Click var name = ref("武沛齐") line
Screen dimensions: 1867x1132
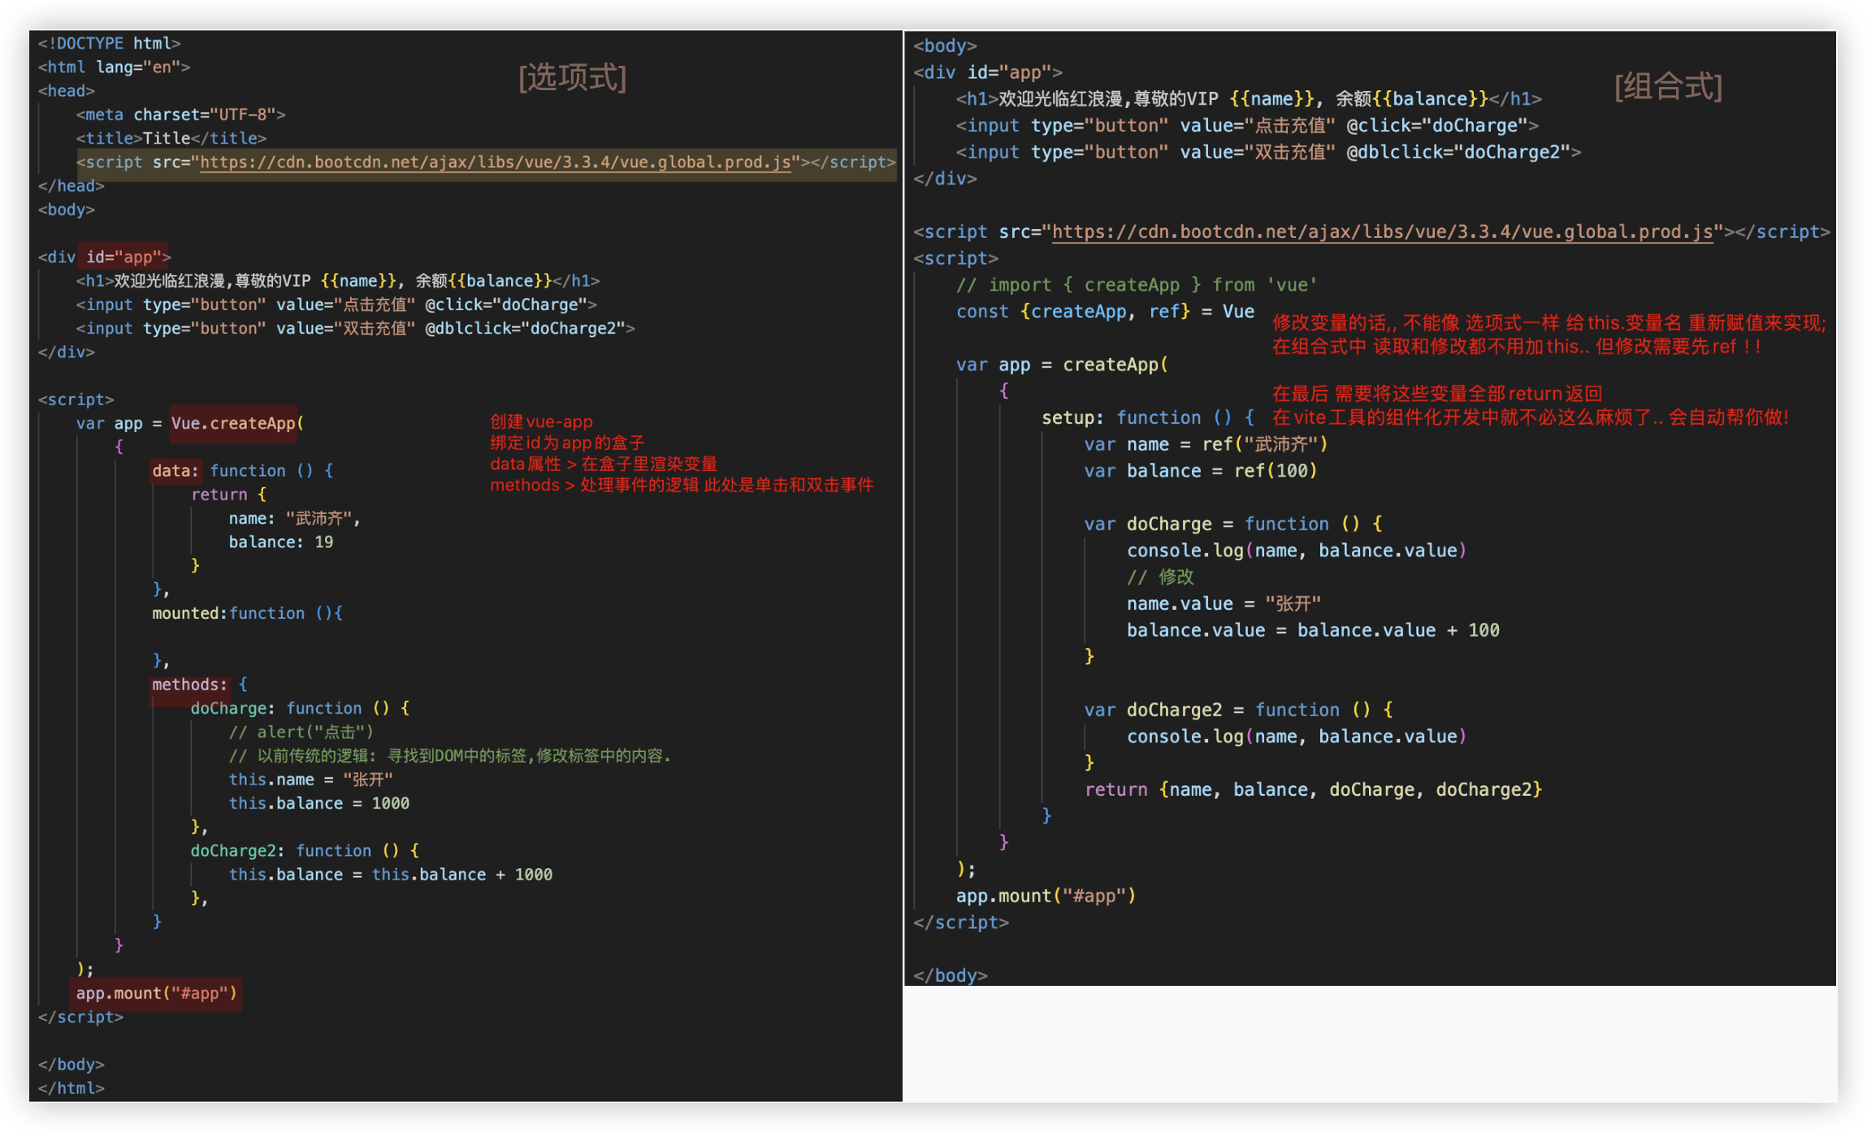pos(1205,444)
